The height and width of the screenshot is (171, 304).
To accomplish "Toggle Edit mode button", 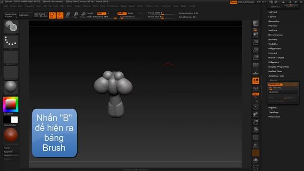I will point(52,15).
